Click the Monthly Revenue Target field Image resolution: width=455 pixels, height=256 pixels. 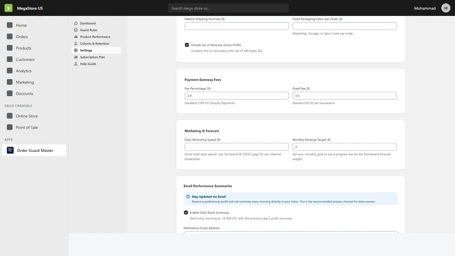click(x=345, y=147)
